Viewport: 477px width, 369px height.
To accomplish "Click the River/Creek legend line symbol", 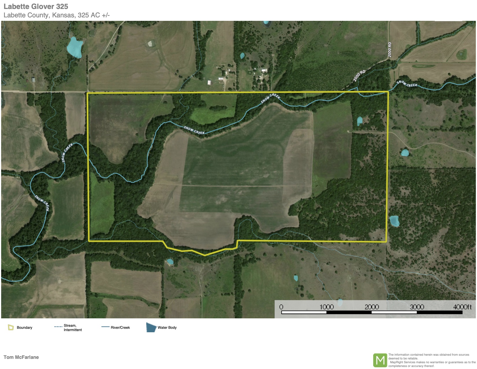I will coord(105,327).
